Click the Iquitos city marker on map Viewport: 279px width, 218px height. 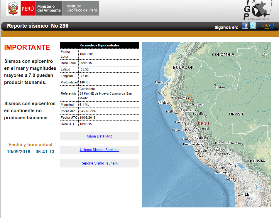coord(214,85)
